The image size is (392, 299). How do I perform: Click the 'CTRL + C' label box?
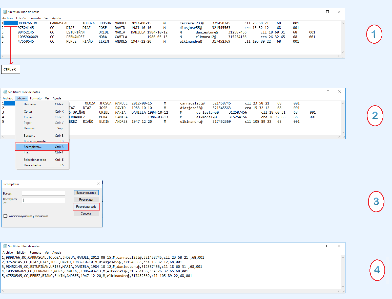pos(11,69)
